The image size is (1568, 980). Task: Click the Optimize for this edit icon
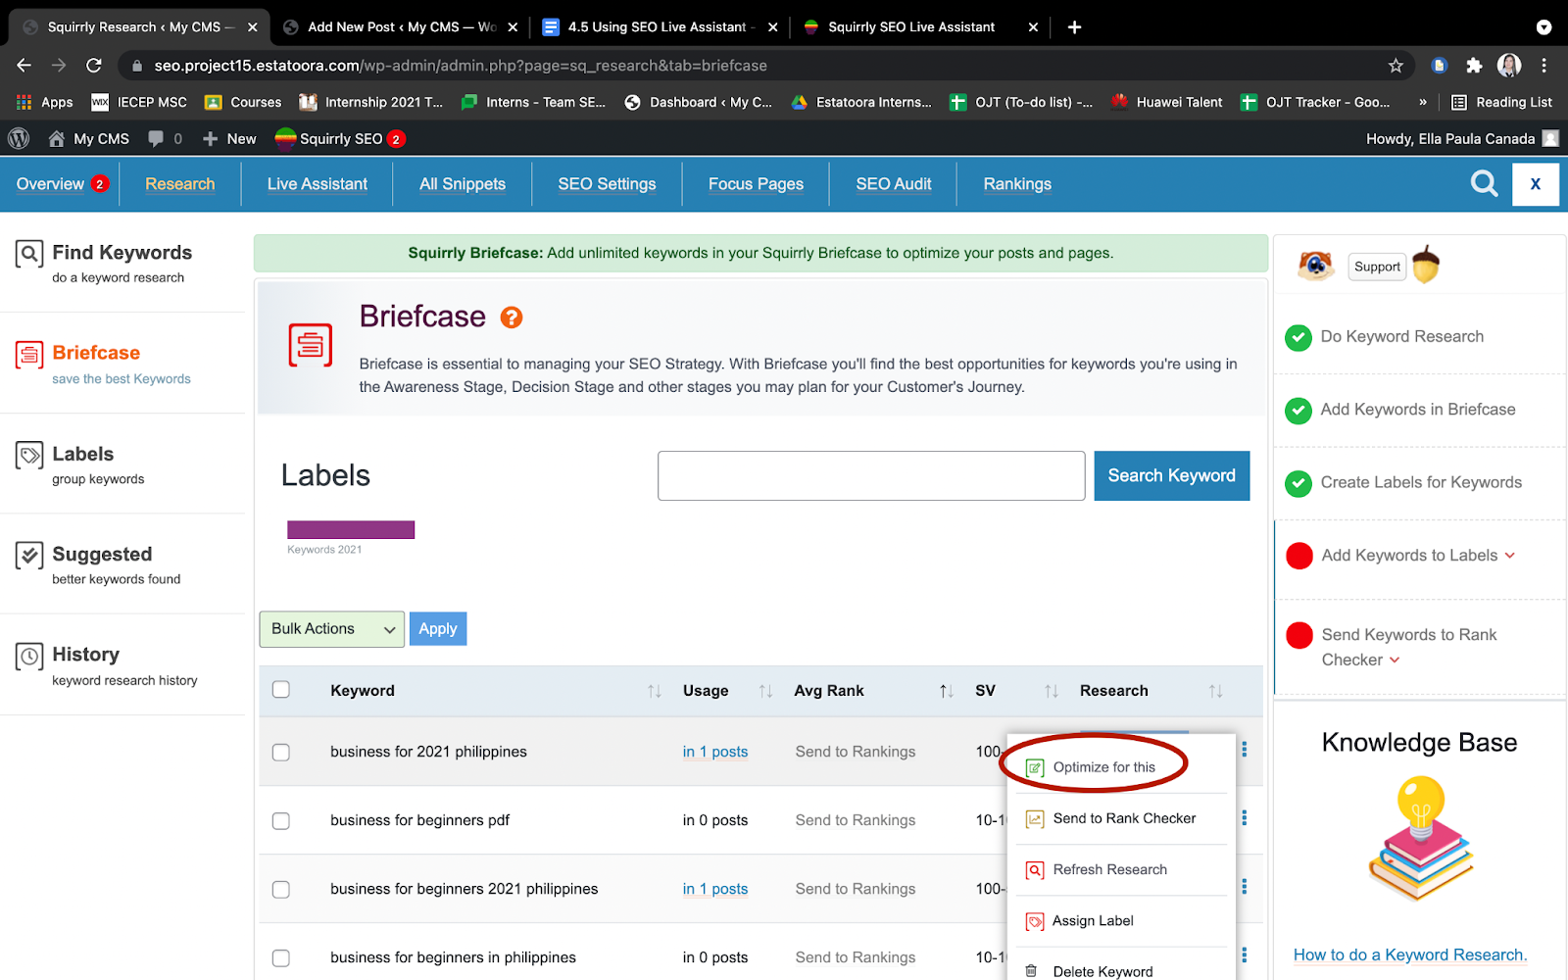(x=1035, y=768)
